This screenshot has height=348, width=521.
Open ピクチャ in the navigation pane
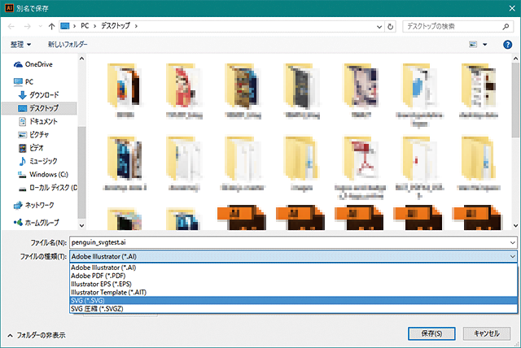tap(33, 135)
